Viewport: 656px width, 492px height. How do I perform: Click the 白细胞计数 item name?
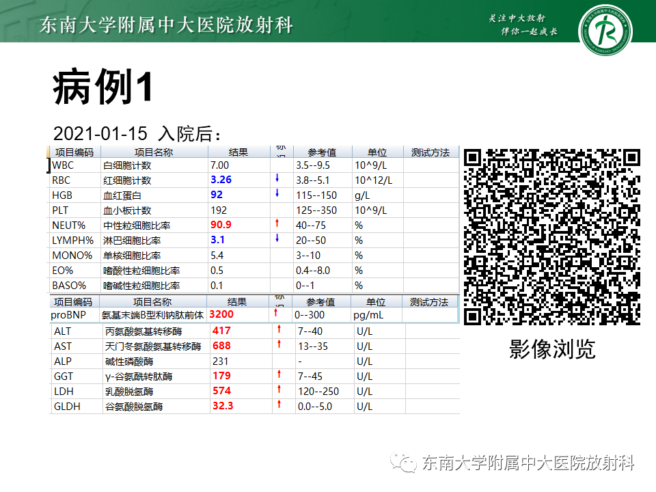tap(127, 165)
